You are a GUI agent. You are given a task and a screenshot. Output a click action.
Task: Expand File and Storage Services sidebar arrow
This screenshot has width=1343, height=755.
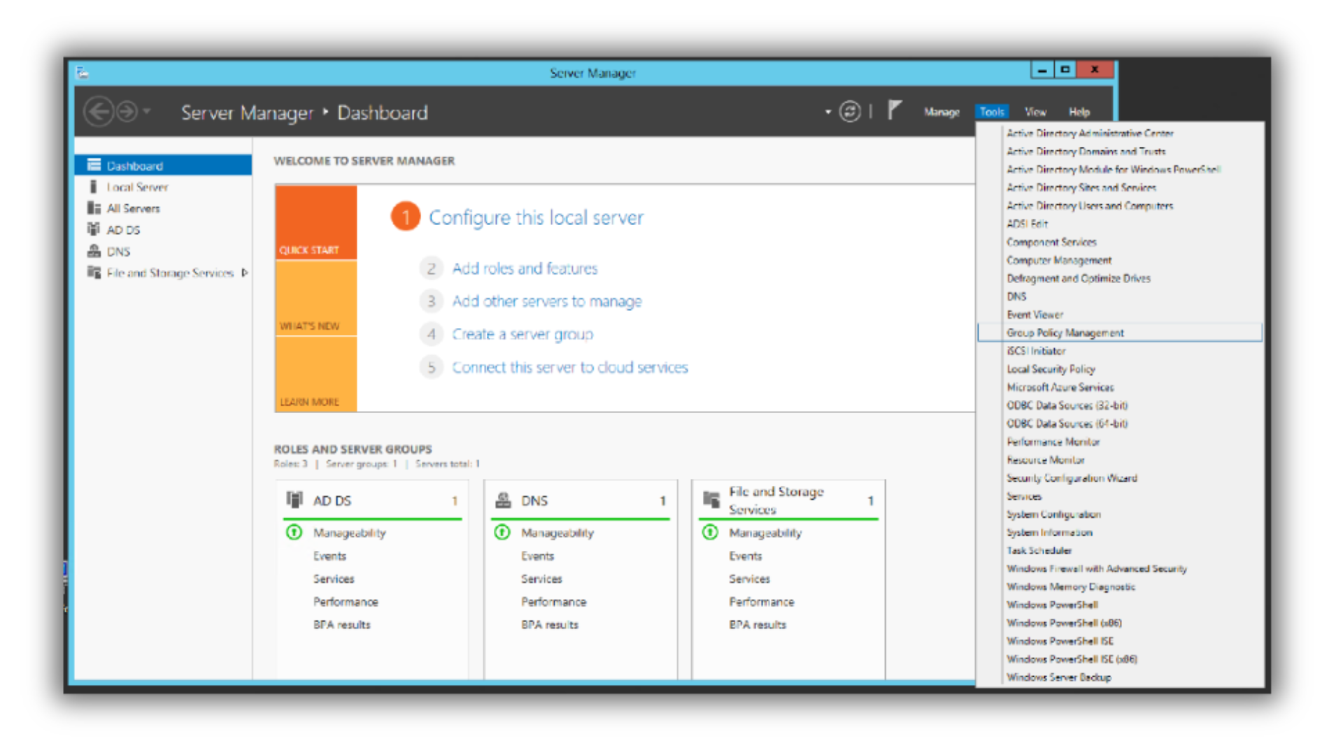[x=244, y=273]
